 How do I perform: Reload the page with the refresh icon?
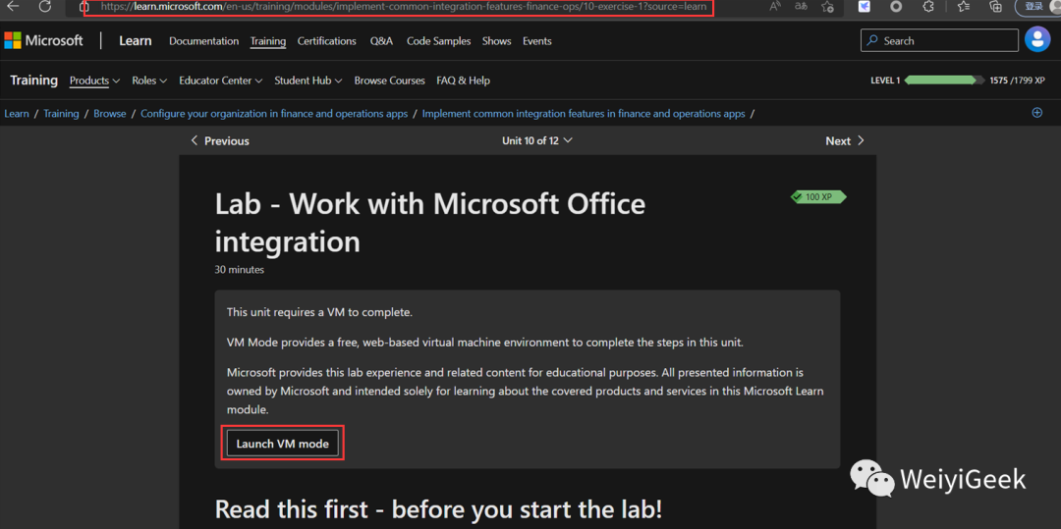click(x=44, y=7)
